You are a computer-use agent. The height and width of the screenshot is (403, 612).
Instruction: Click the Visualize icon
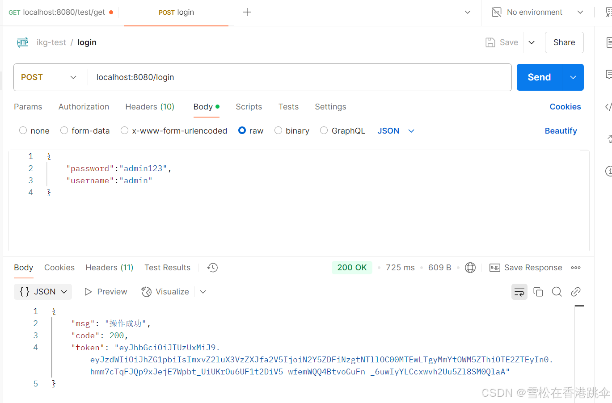[x=146, y=292]
